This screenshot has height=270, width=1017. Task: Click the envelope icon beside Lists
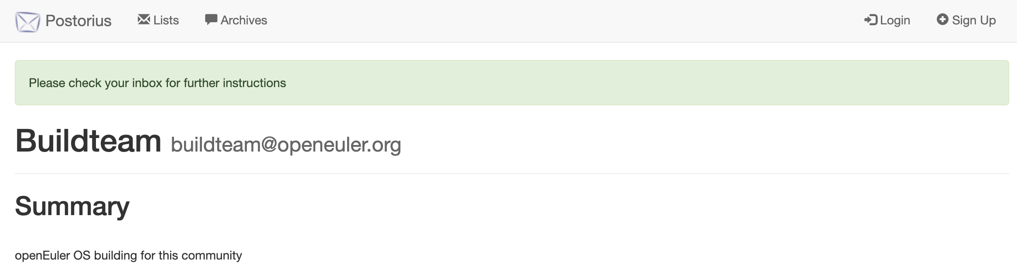click(143, 20)
